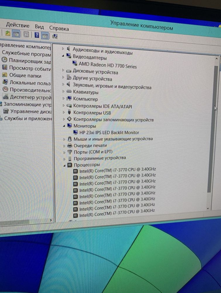Click the Up one level toolbar icon
The image size is (221, 293).
(x=8, y=33)
